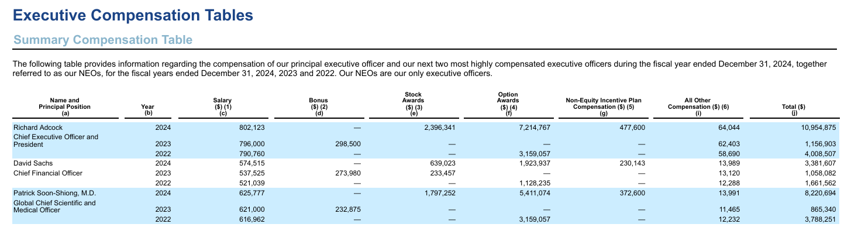This screenshot has height=248, width=858.
Task: Click option awards value 1,923,937
Action: [x=533, y=164]
